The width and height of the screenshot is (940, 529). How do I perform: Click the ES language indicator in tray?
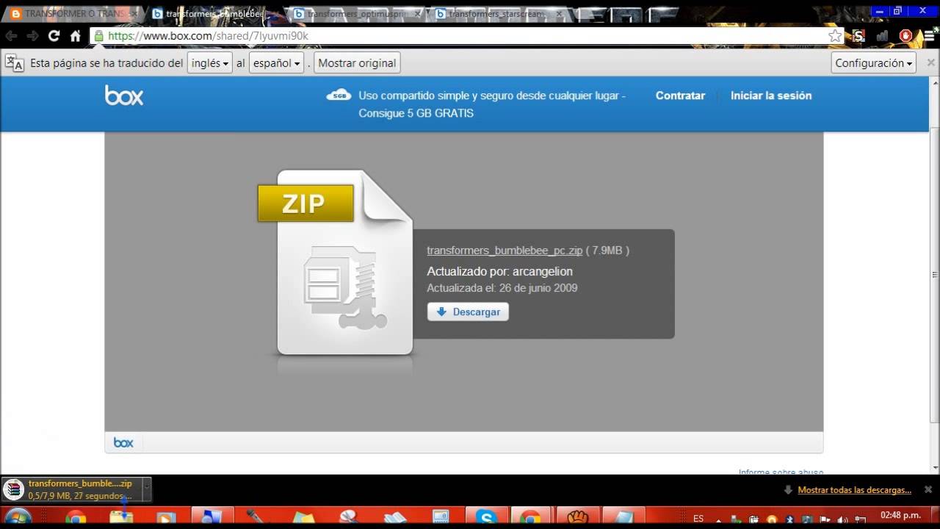[698, 518]
